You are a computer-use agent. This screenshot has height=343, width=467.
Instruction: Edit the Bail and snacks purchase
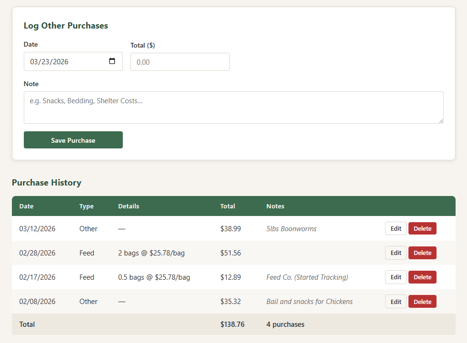tap(396, 302)
